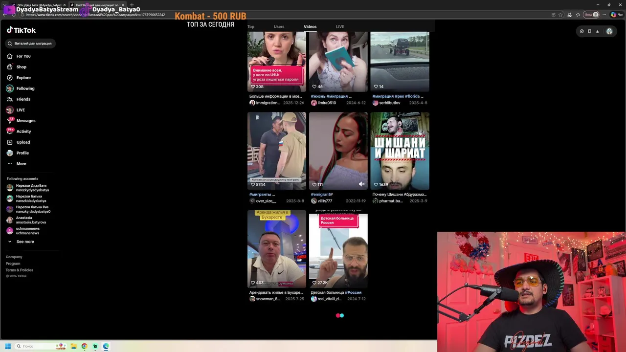Open vility777 author profile
The width and height of the screenshot is (626, 352).
tap(321, 201)
